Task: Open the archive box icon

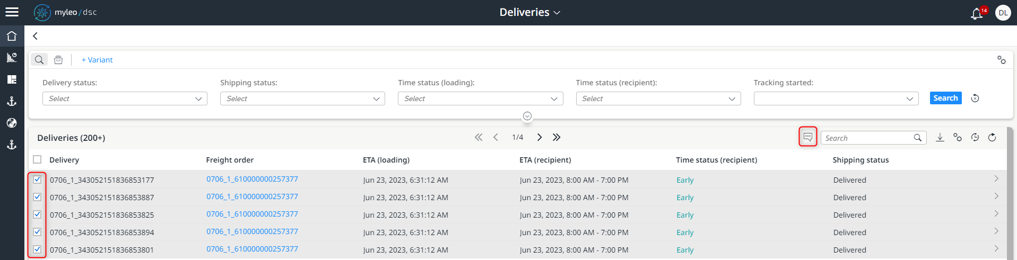Action: coord(58,60)
